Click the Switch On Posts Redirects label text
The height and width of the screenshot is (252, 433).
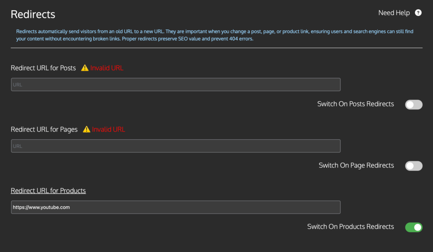(356, 104)
